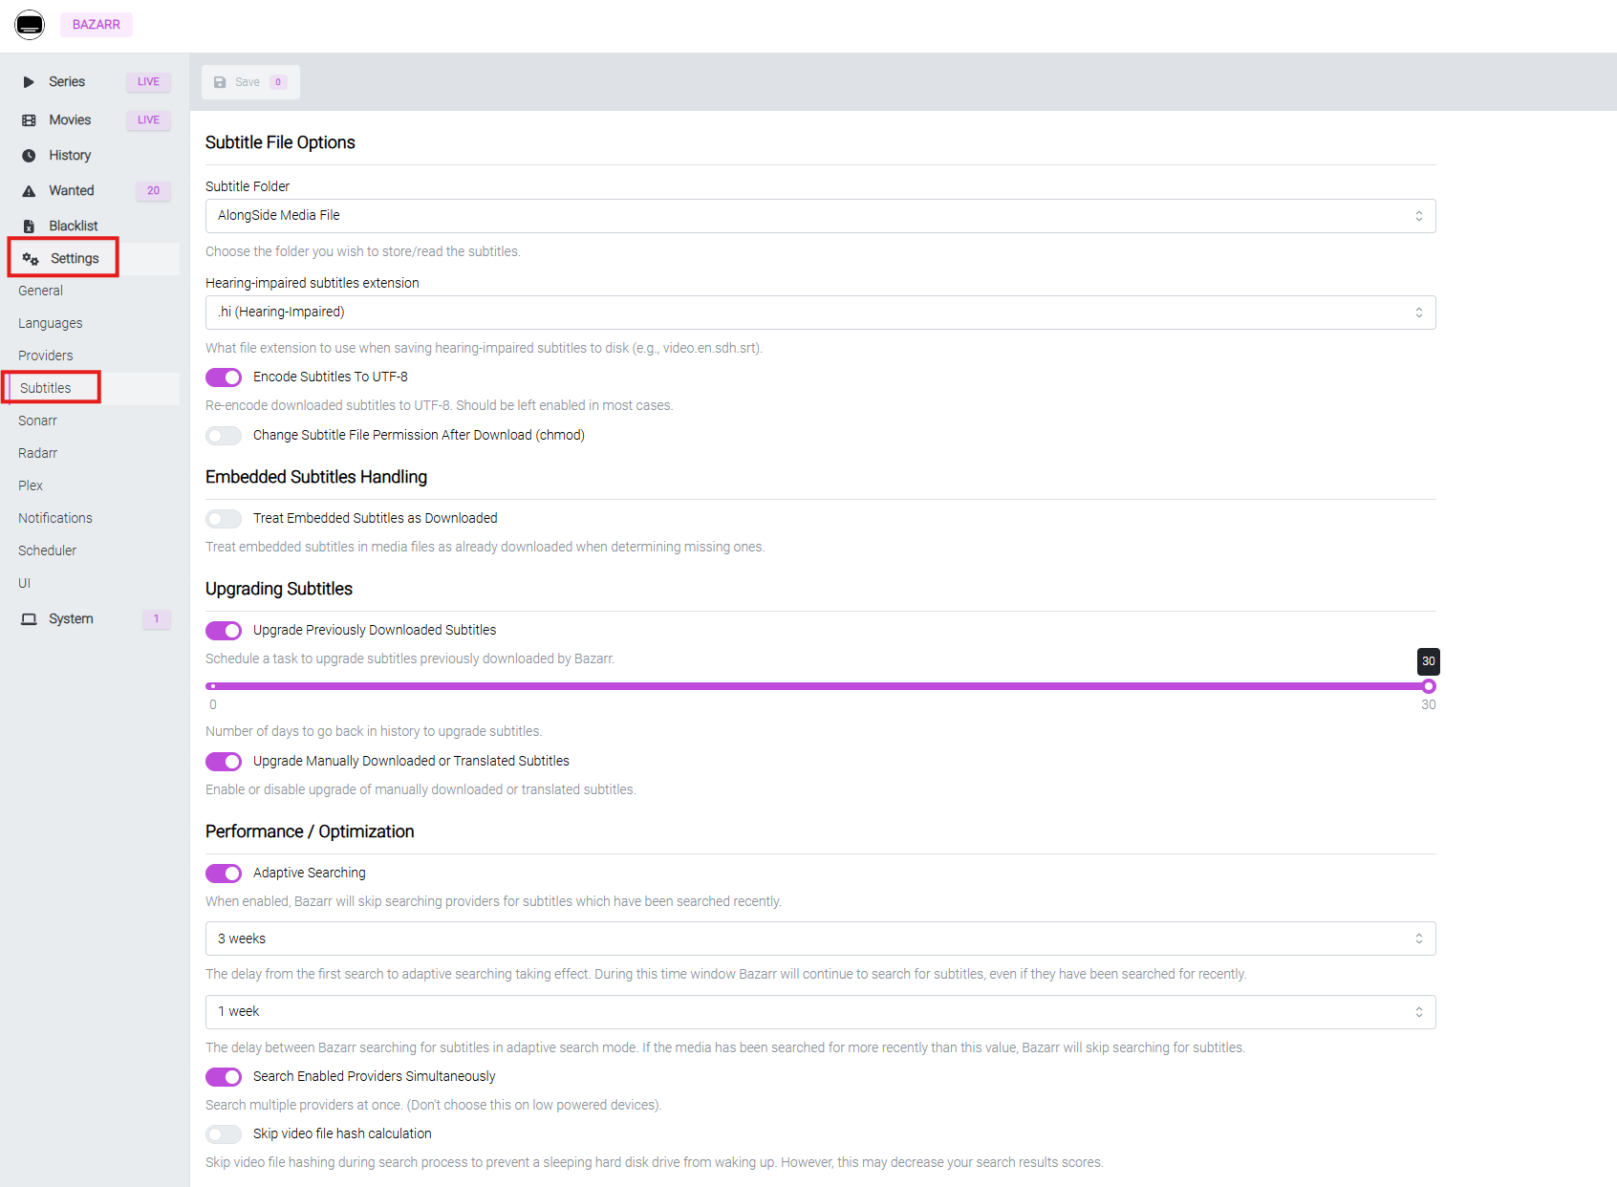
Task: Open the Subtitle Folder dropdown
Action: [x=820, y=216]
